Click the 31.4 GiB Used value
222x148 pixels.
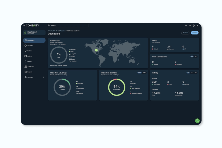[x=72, y=50]
